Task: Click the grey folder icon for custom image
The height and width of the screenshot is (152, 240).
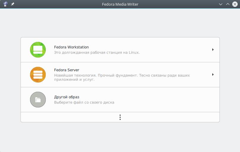Action: tap(38, 100)
